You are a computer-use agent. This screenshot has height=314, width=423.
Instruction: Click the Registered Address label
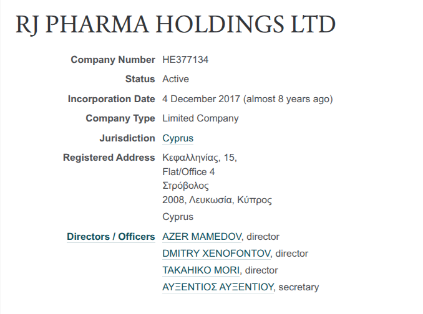point(109,158)
